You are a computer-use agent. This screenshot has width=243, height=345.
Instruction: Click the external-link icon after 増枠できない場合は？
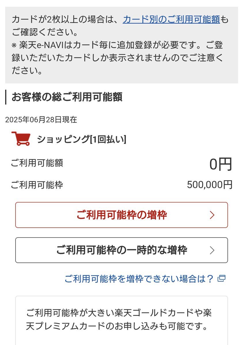pos(222,278)
